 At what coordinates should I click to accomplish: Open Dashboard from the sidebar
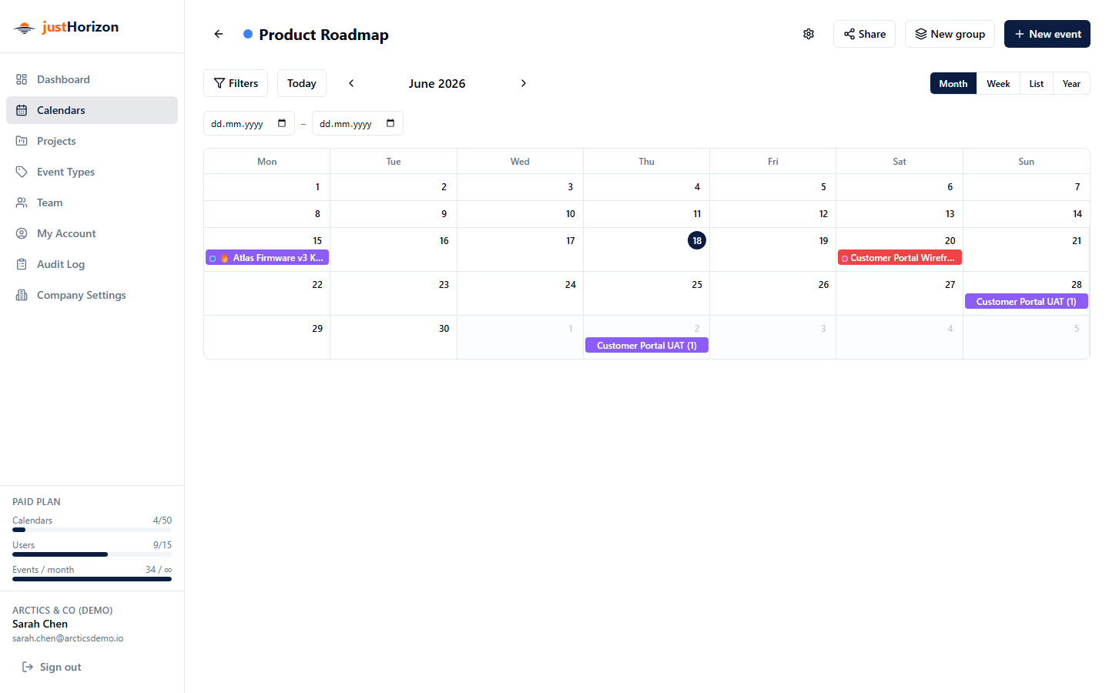(92, 79)
